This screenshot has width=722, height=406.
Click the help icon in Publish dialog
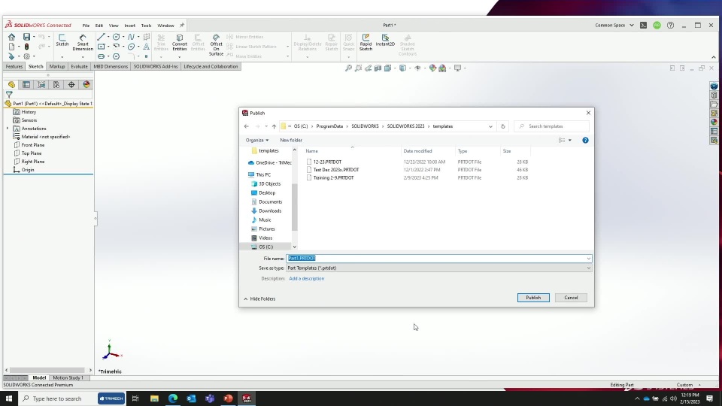tap(585, 141)
